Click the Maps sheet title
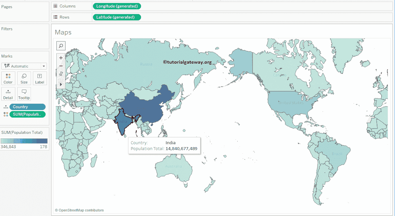 (x=63, y=32)
